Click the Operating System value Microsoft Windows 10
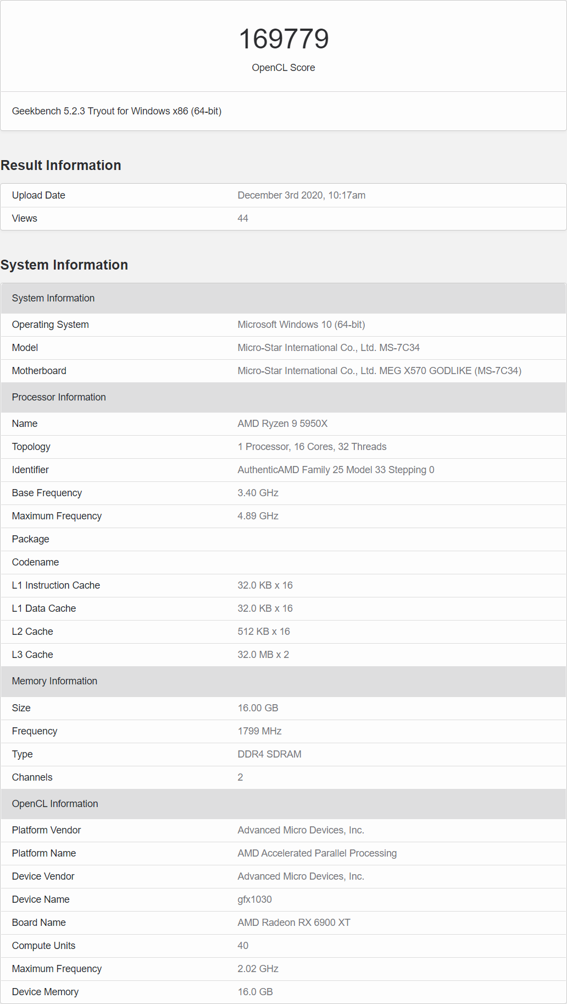 tap(301, 325)
